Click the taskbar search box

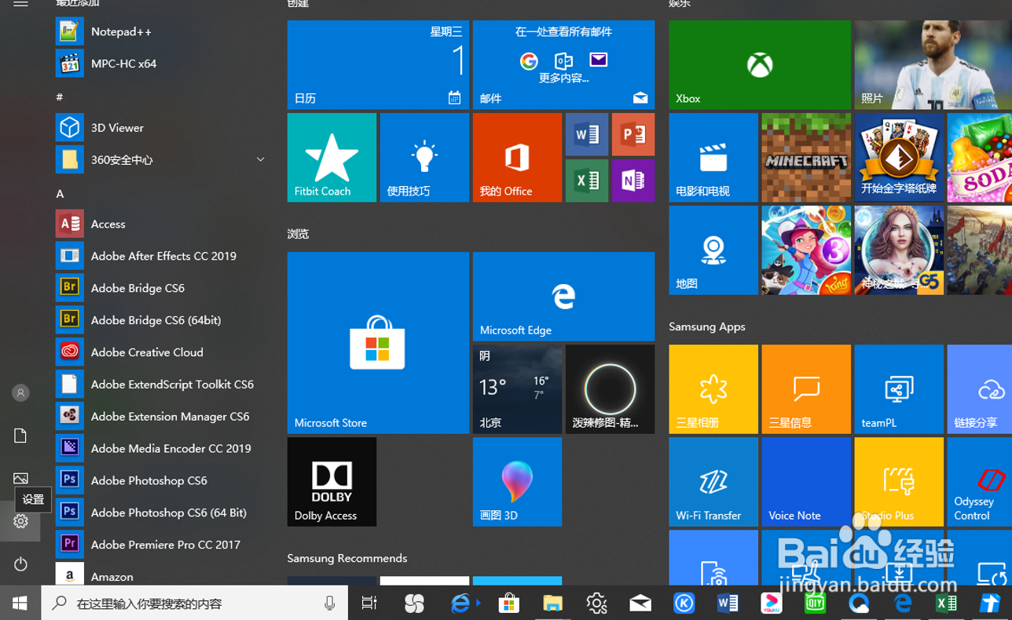point(195,603)
